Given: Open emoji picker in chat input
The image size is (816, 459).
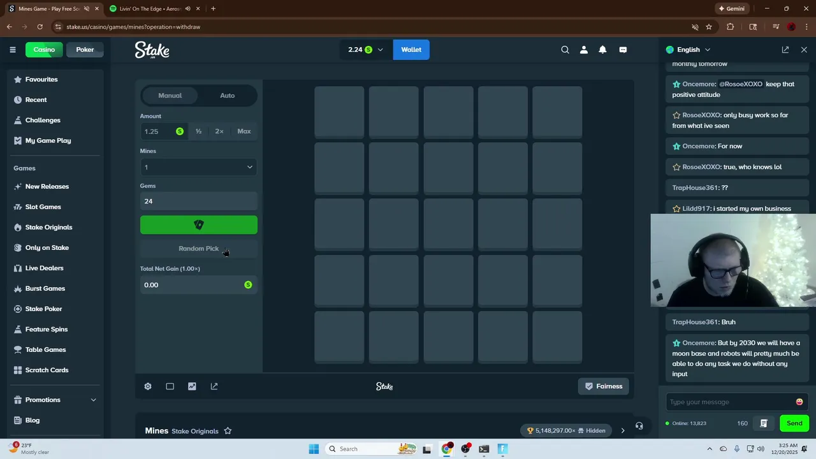Looking at the screenshot, I should 799,402.
